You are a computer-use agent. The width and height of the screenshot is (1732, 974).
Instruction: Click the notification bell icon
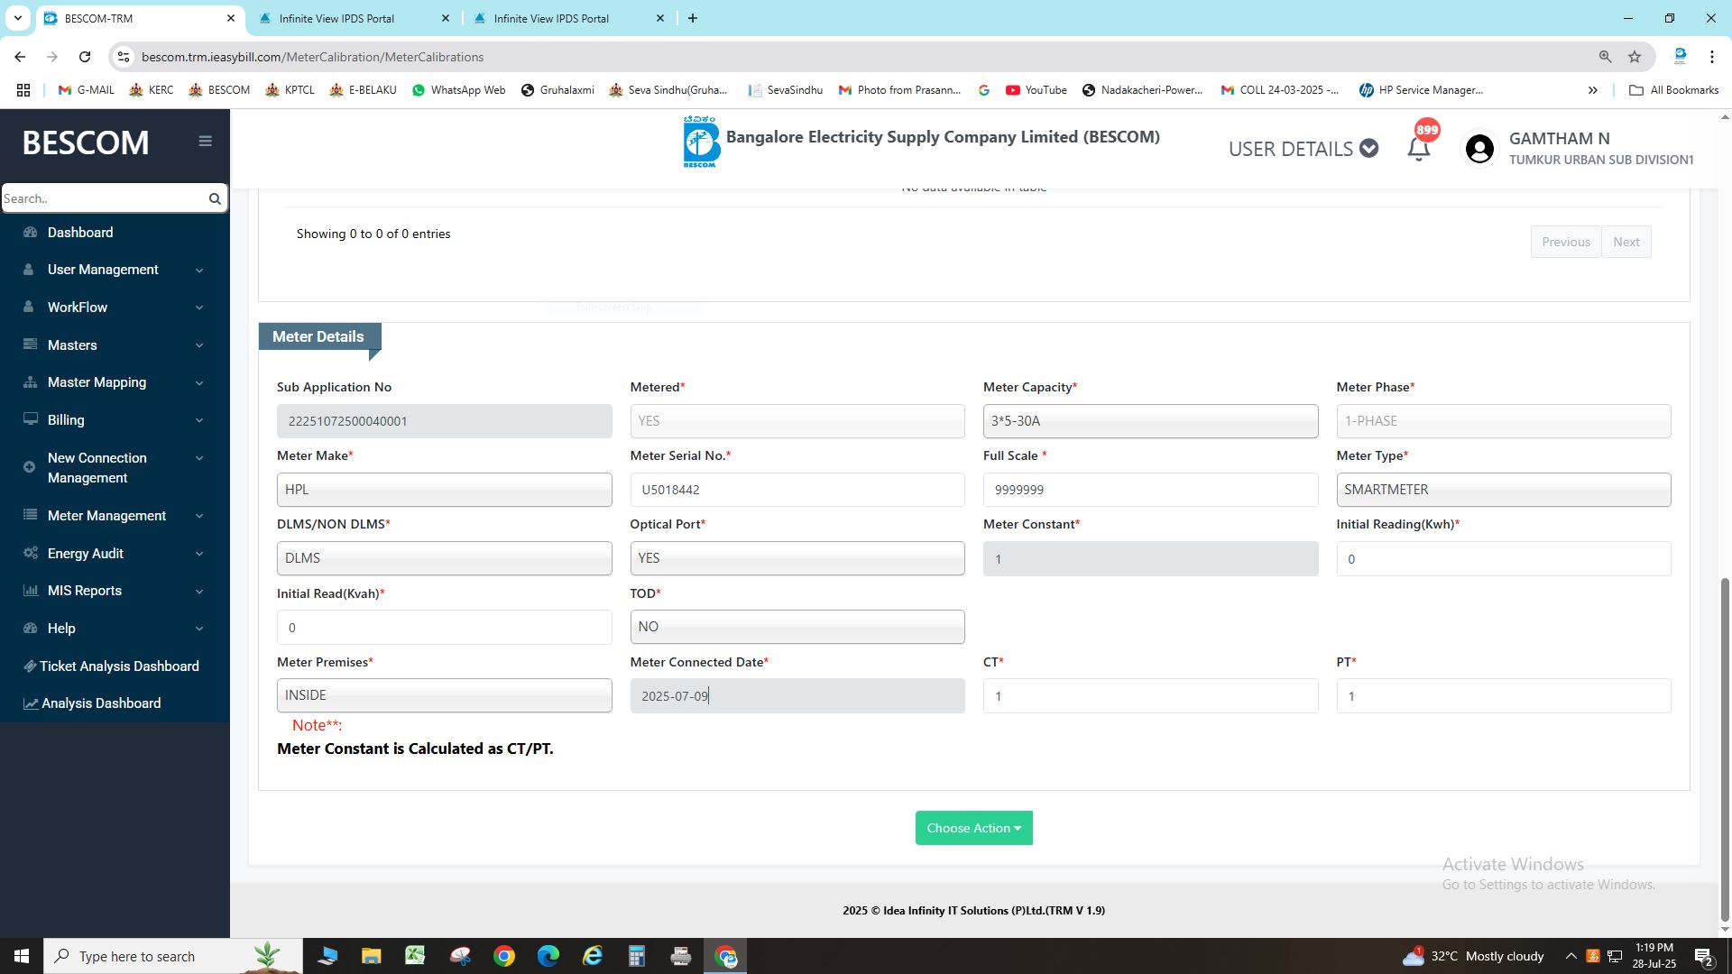click(x=1419, y=150)
